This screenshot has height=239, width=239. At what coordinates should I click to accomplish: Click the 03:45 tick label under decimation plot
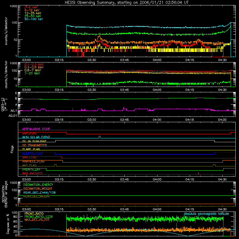124,209
